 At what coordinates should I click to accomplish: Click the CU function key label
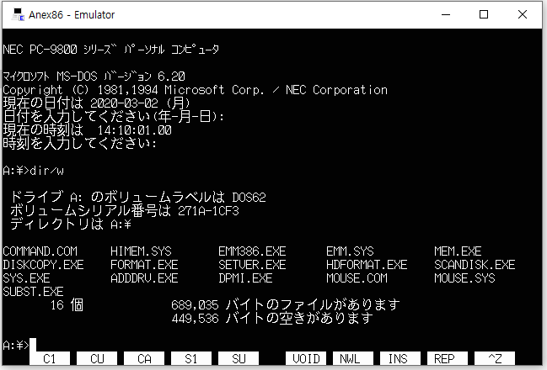[97, 358]
